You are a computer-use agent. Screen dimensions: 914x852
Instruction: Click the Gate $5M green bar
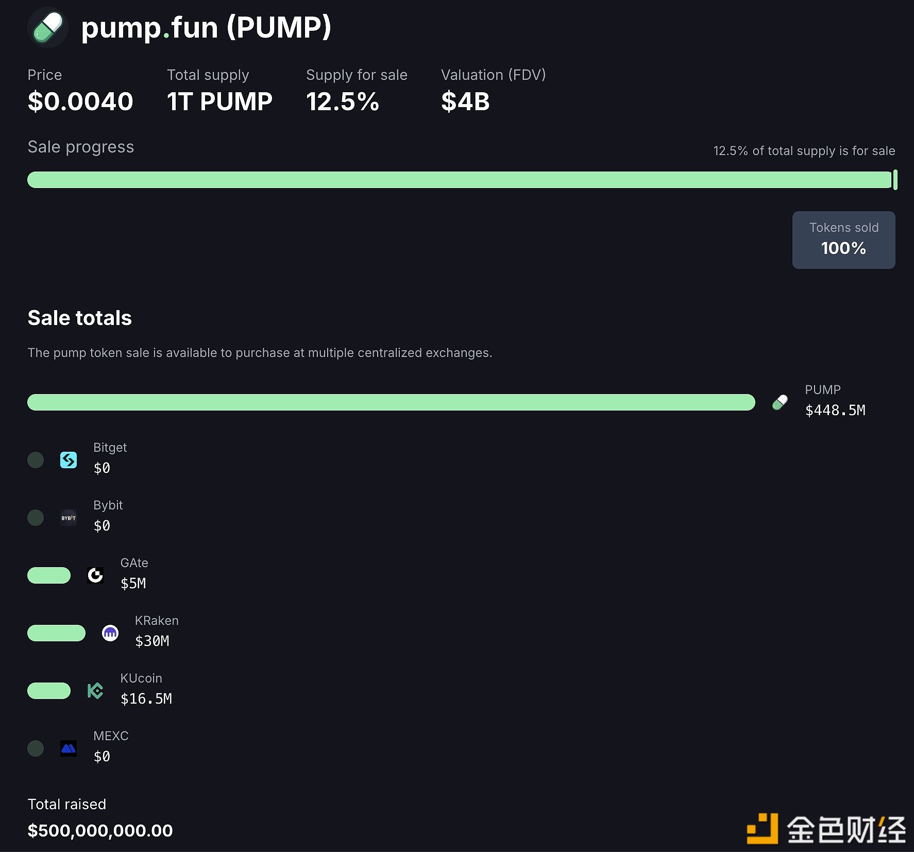pos(49,575)
